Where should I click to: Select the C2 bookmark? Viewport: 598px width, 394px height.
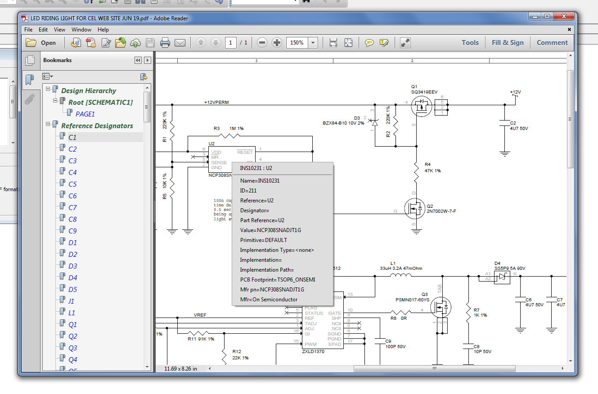72,149
